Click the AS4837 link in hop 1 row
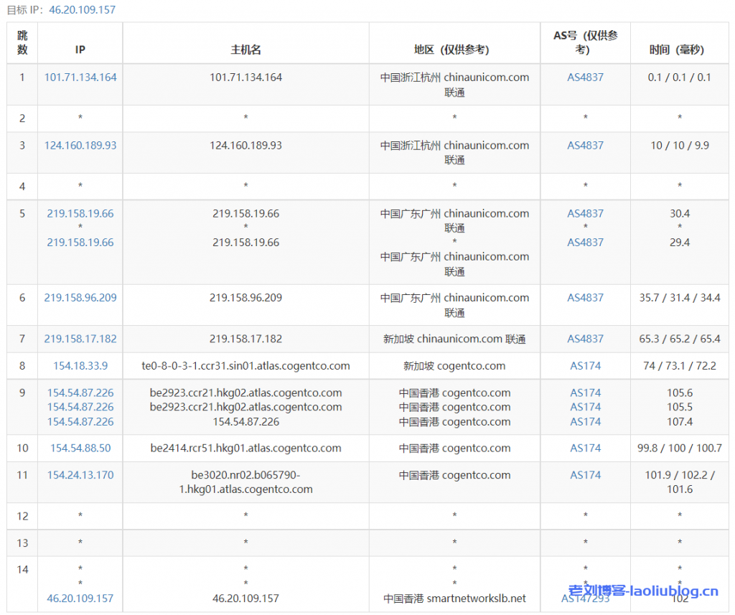This screenshot has height=615, width=735. 585,78
